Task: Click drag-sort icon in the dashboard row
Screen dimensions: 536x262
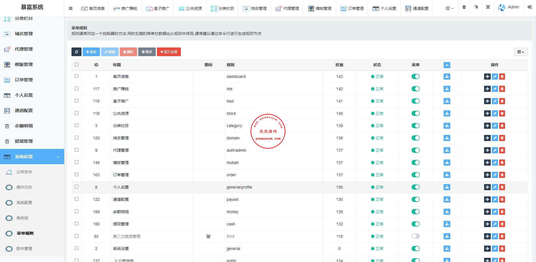Action: [487, 77]
